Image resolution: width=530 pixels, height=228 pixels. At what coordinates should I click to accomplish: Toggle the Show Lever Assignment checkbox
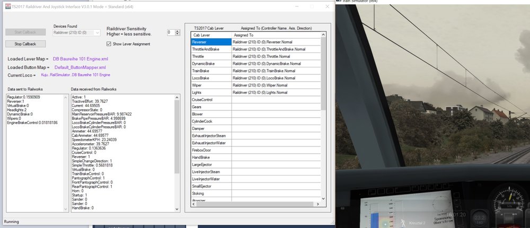[x=109, y=44]
